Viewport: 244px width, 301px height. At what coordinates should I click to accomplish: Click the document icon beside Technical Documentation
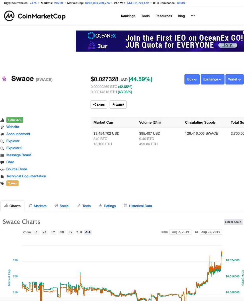pyautogui.click(x=2, y=176)
